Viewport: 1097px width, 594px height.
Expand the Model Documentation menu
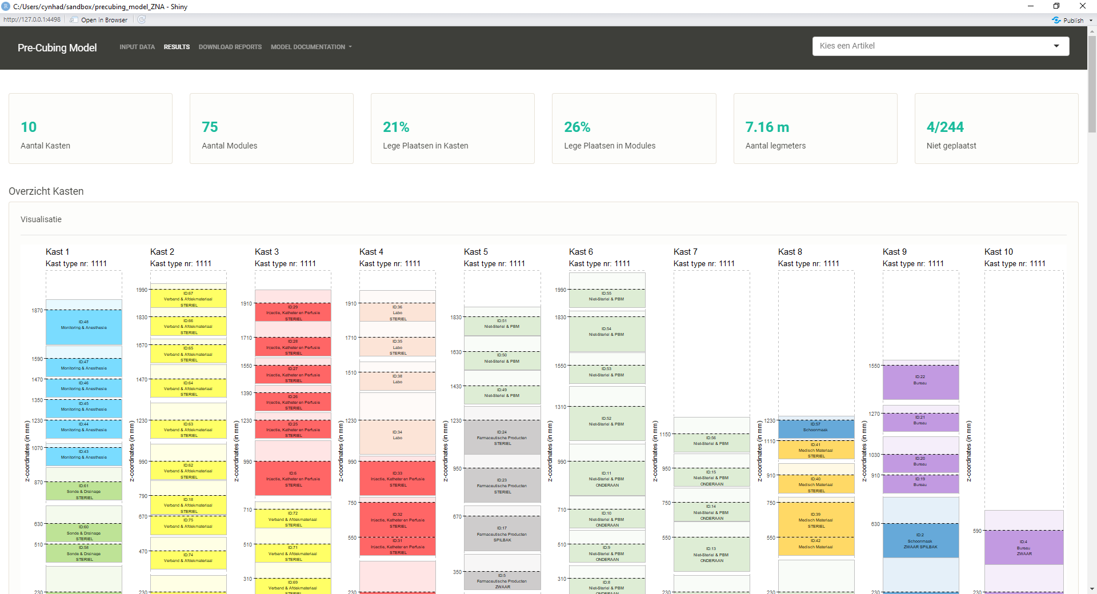(311, 47)
